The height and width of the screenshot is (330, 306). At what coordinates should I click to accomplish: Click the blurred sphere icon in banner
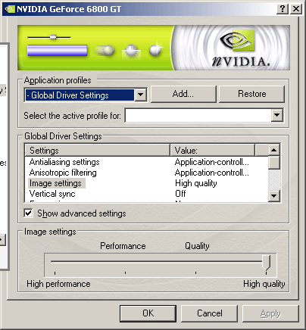[x=105, y=50]
